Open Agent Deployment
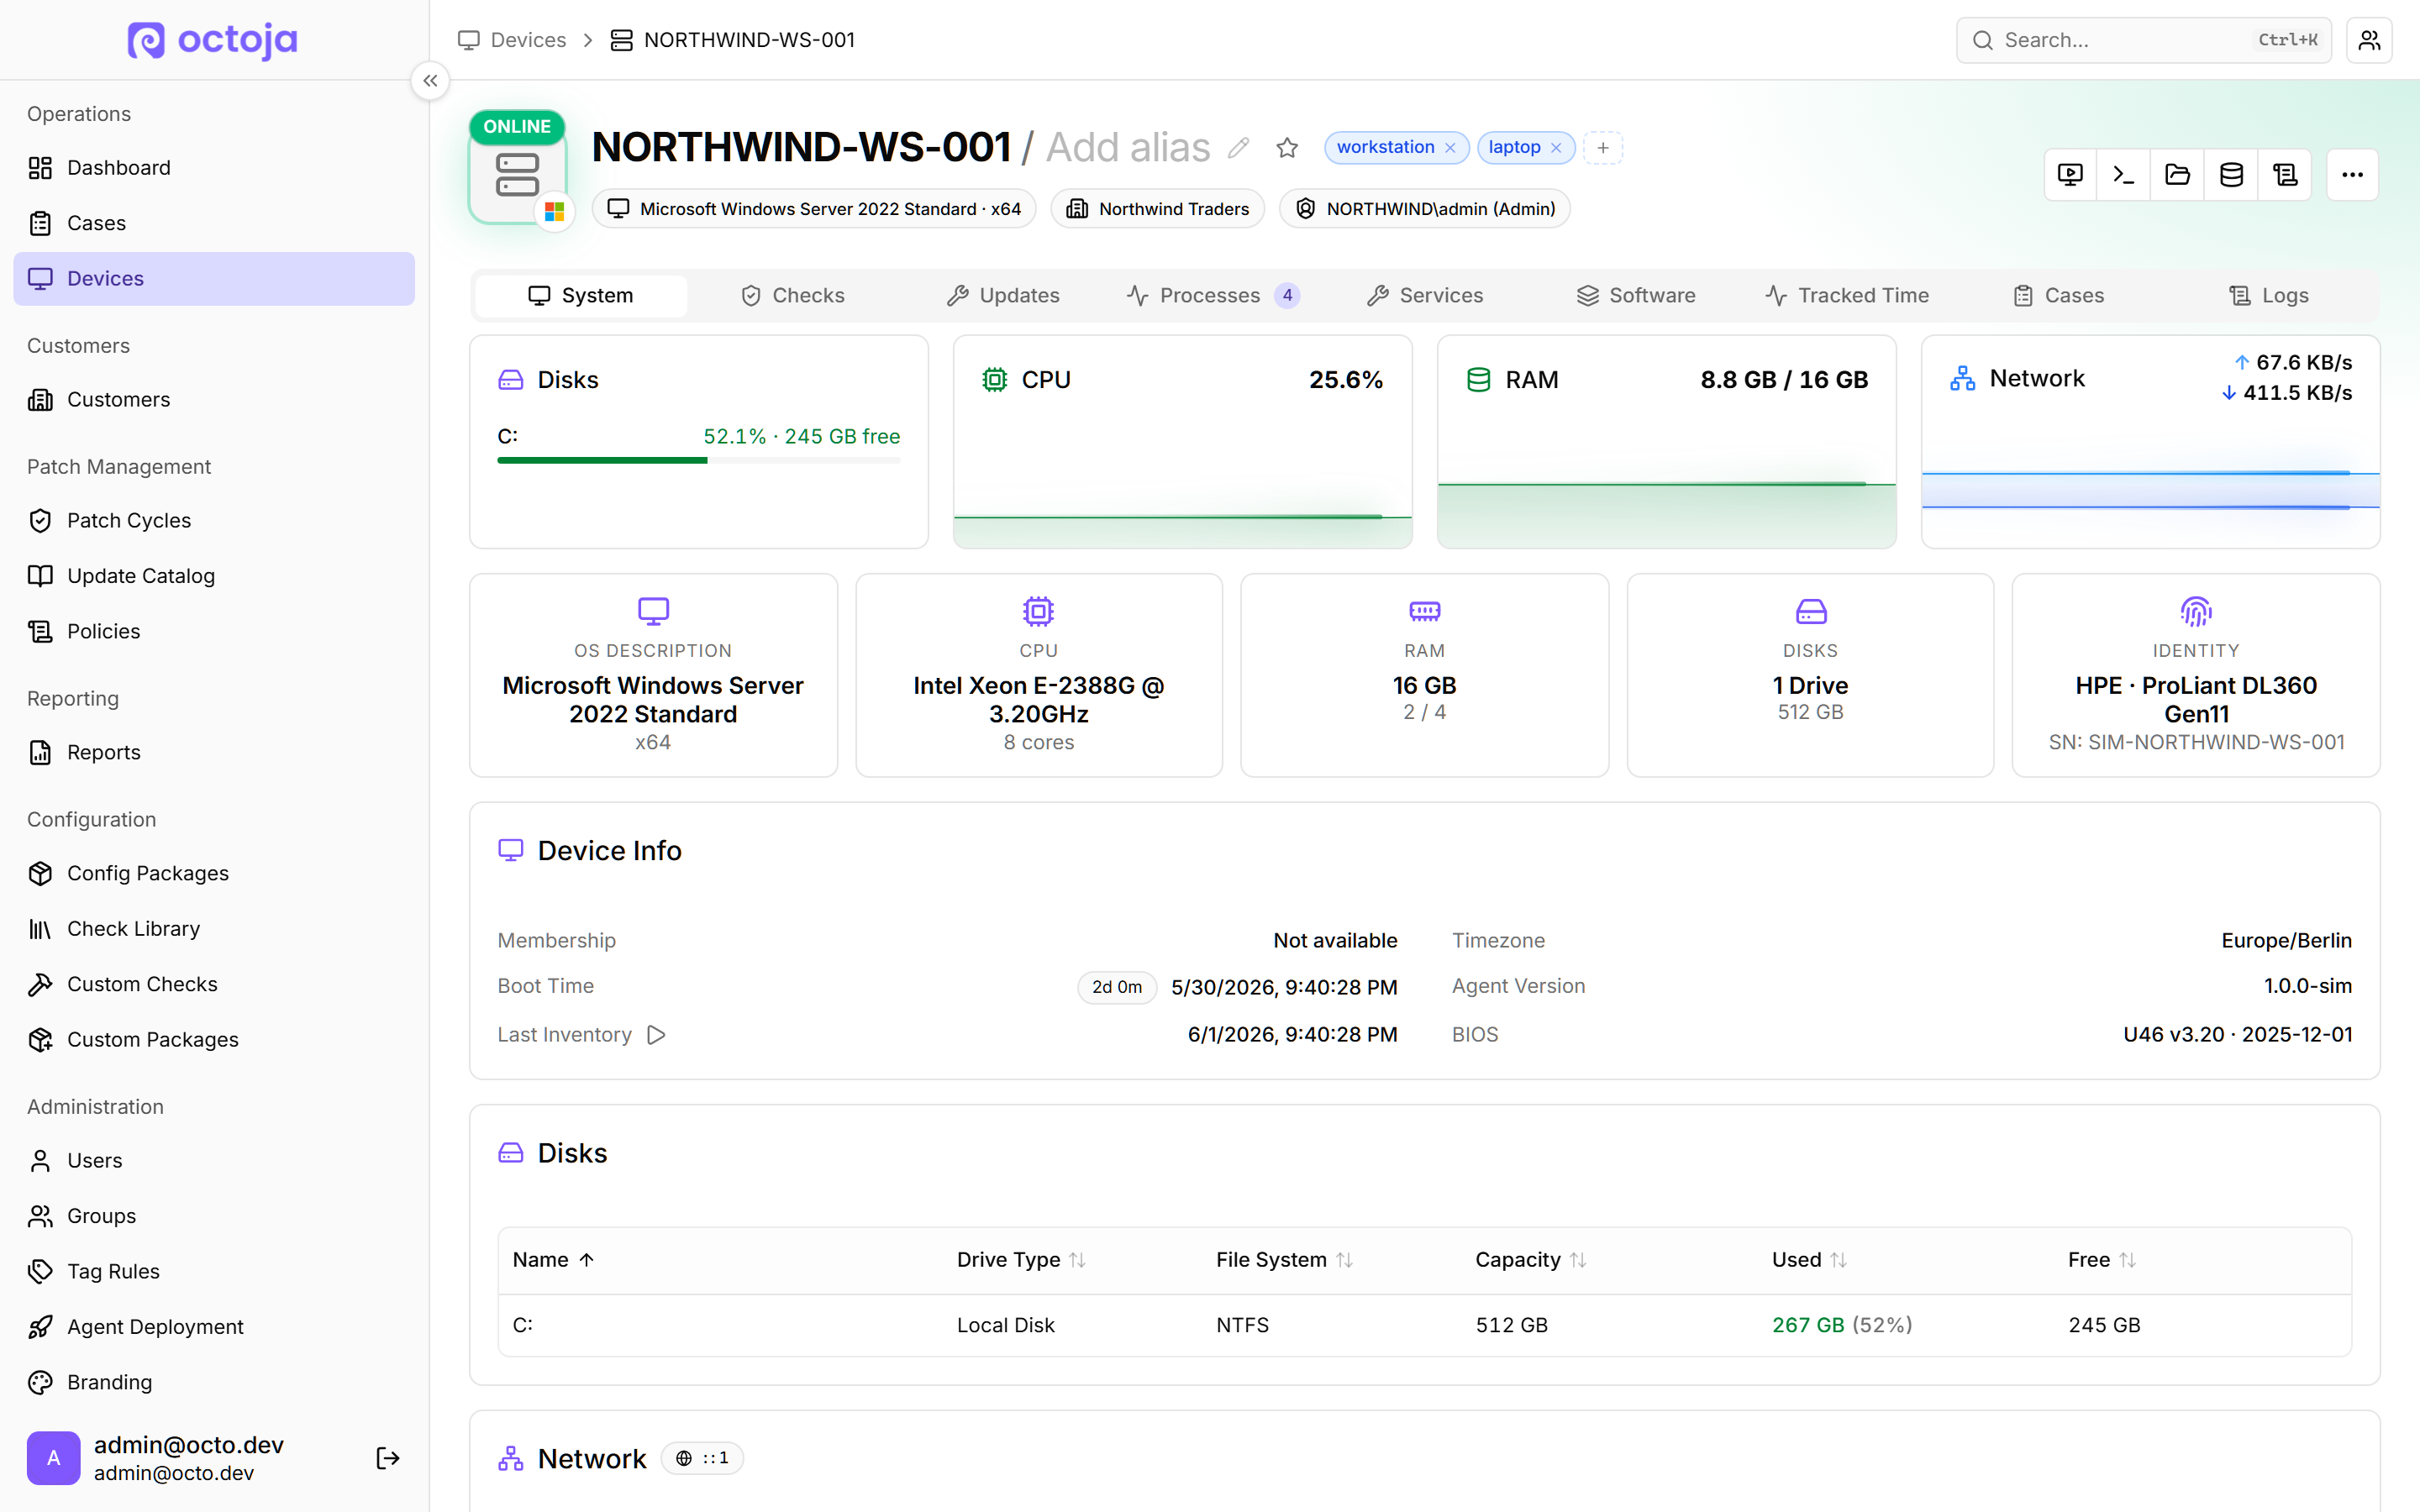Viewport: 2420px width, 1512px height. tap(214, 1327)
